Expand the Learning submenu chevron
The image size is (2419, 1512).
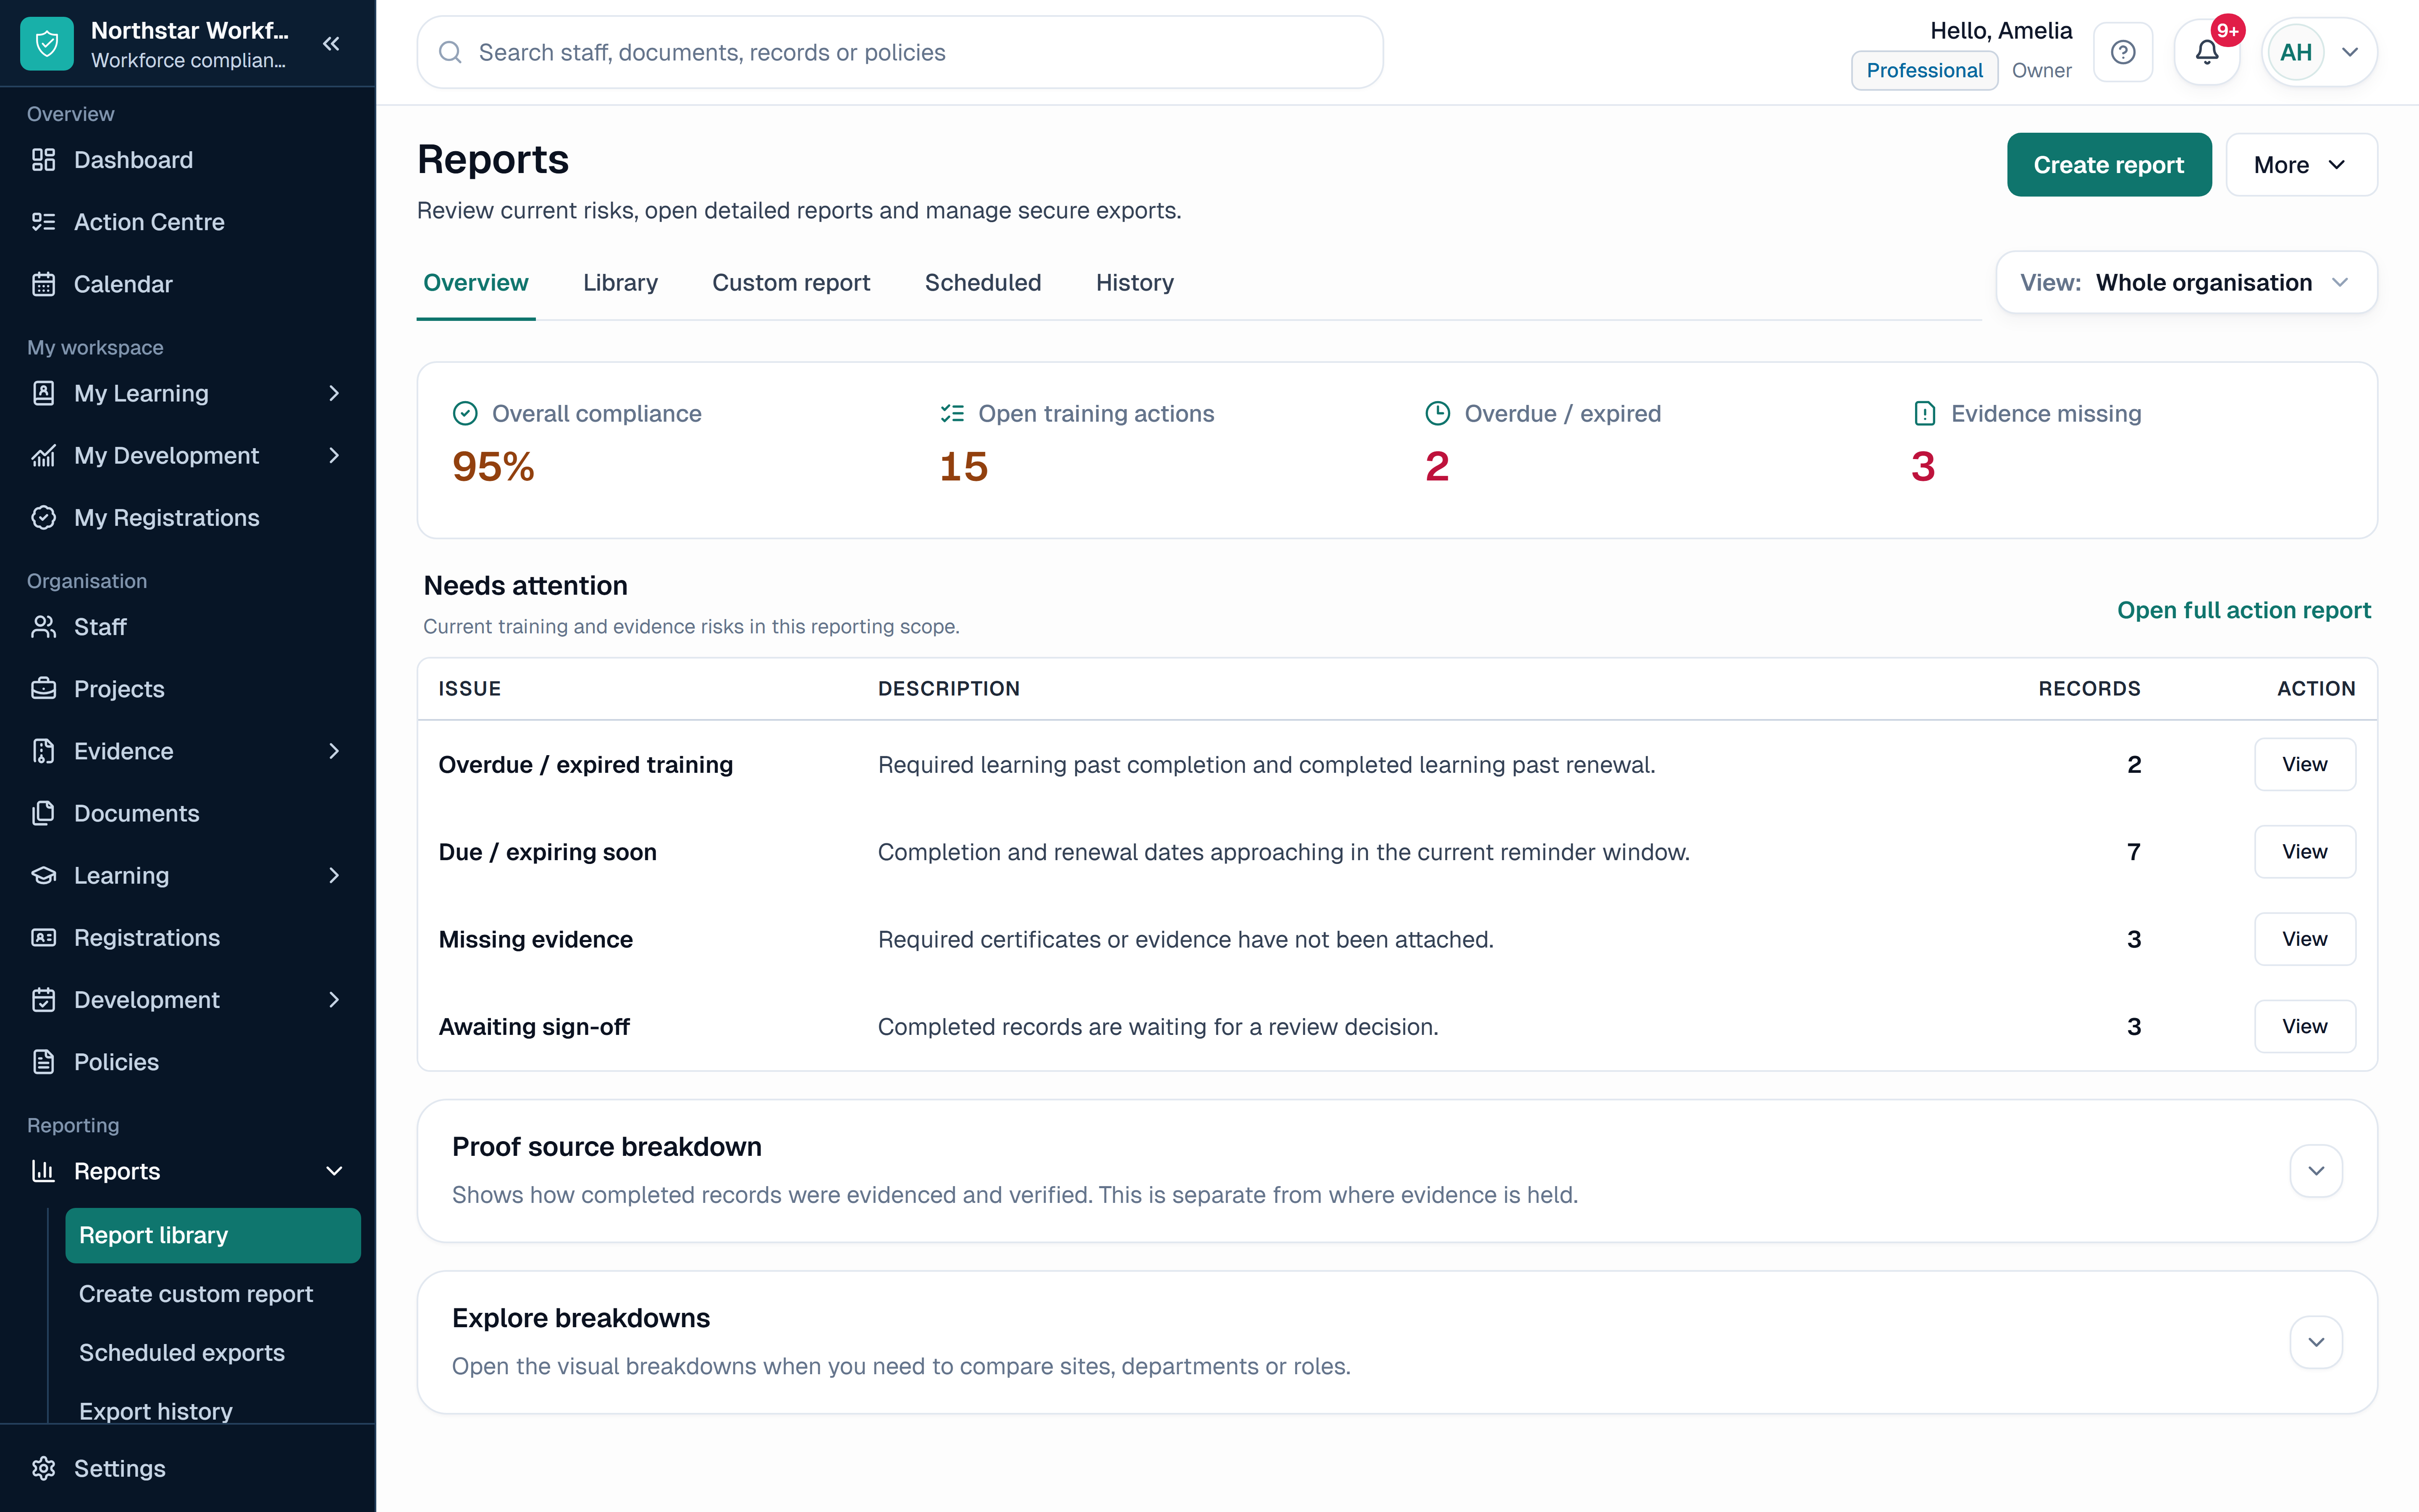334,875
